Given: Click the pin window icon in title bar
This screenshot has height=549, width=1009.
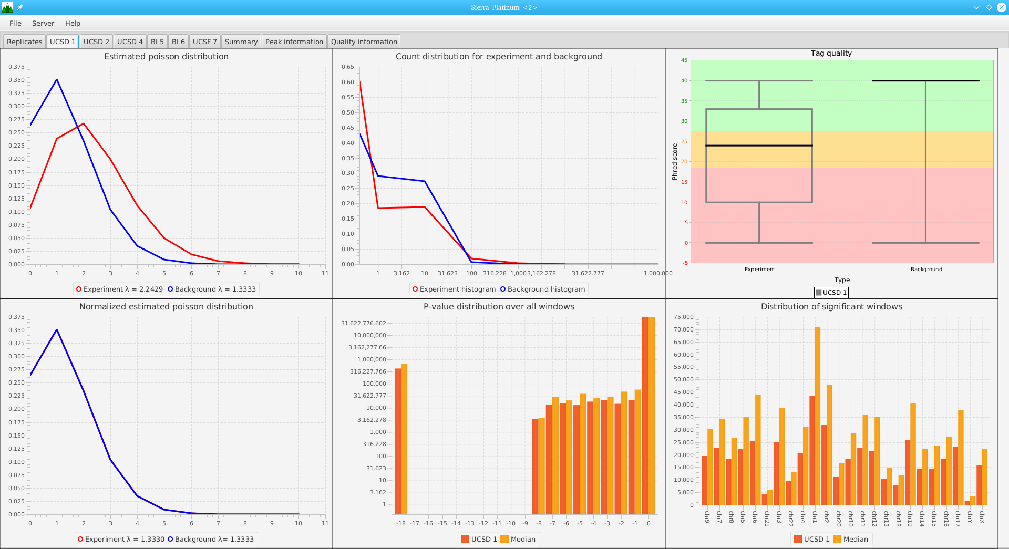Looking at the screenshot, I should pos(20,7).
